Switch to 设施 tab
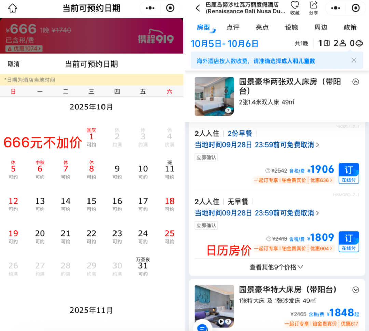 [291, 28]
